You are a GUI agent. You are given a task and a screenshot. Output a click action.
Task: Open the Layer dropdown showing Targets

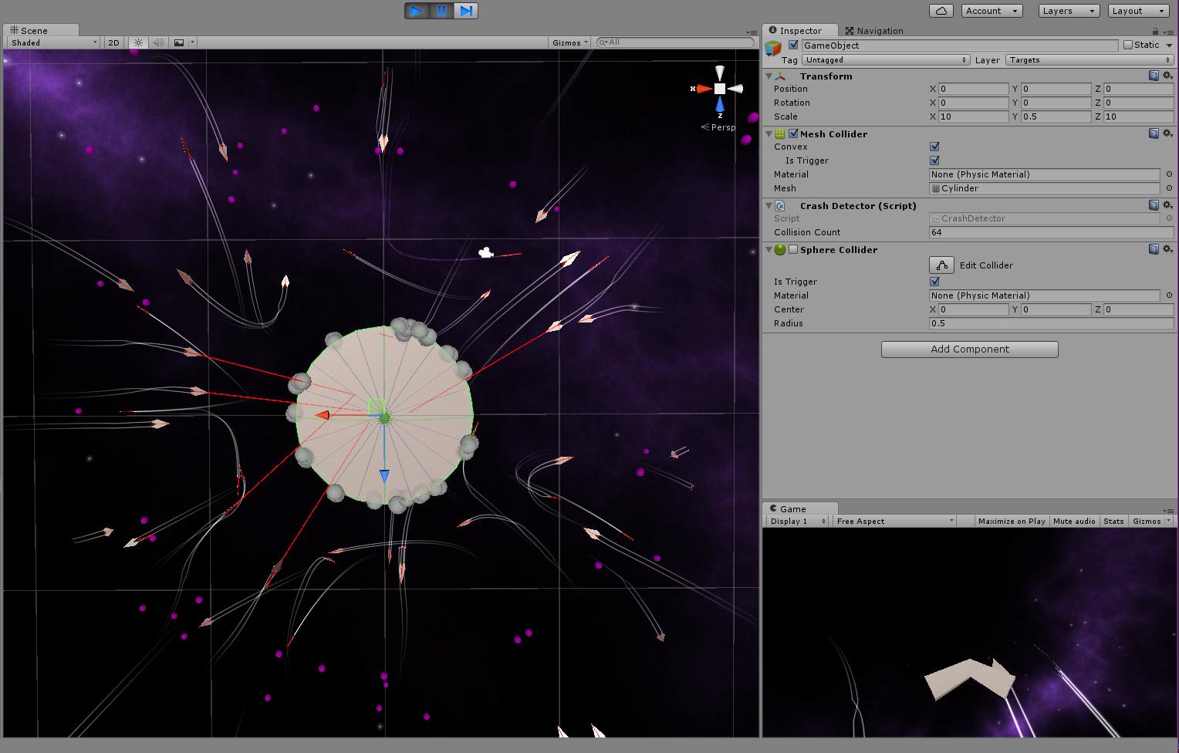[1088, 59]
